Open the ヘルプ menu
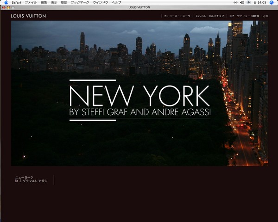The width and height of the screenshot is (278, 222). 116,2
